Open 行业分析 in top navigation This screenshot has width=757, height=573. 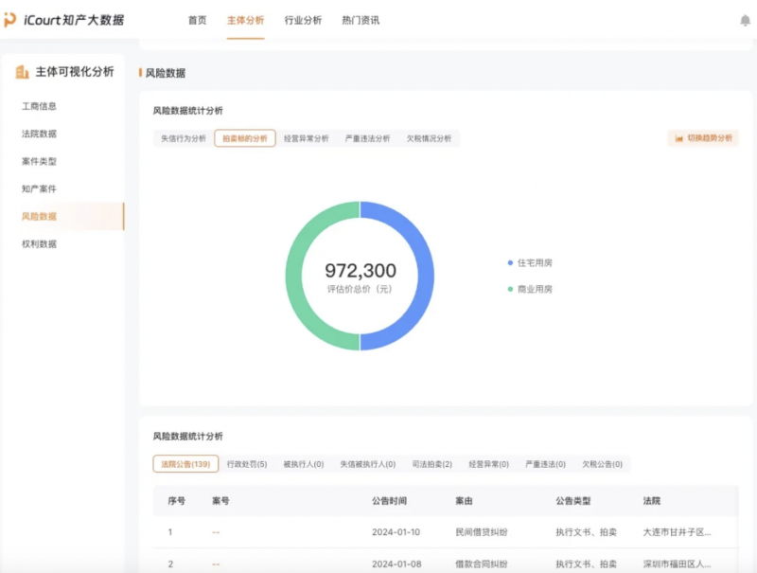[x=303, y=20]
